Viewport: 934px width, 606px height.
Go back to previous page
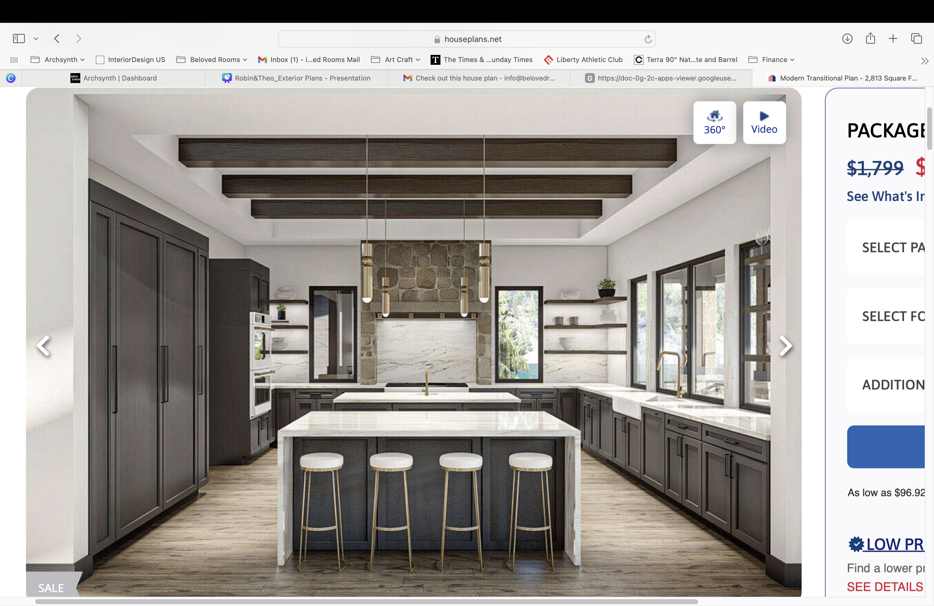click(x=57, y=38)
